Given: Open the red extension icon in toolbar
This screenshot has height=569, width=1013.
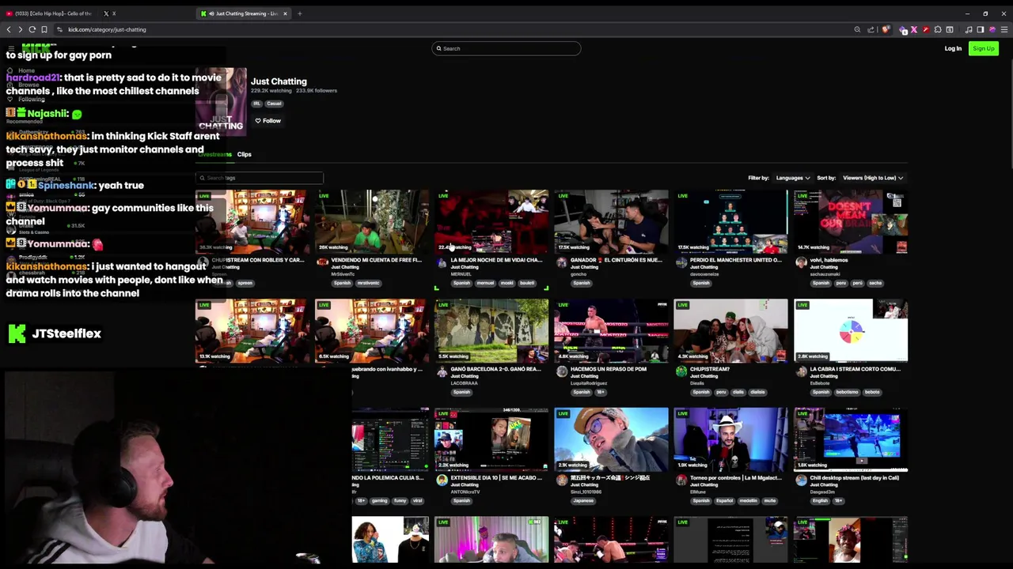Looking at the screenshot, I should coord(926,29).
